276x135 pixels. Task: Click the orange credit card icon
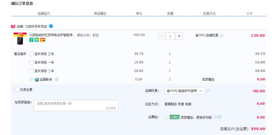pyautogui.click(x=43, y=40)
